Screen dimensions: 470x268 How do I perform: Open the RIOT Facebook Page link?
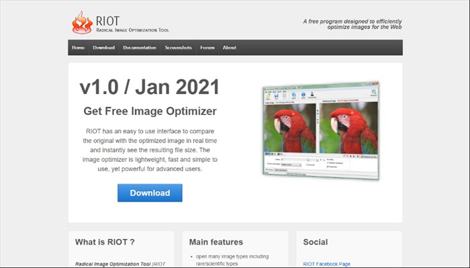click(x=327, y=264)
